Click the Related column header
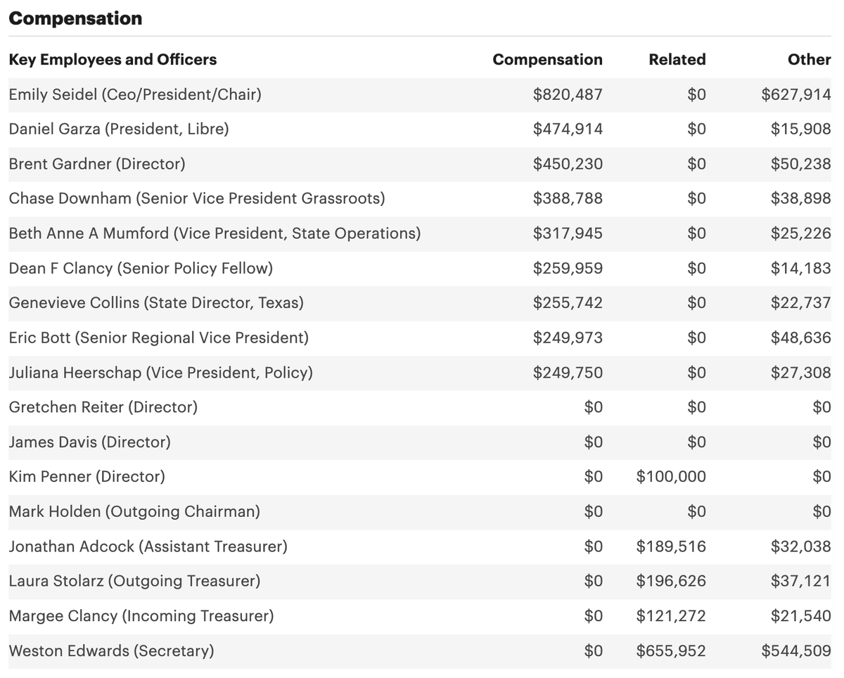Image resolution: width=844 pixels, height=678 pixels. [x=677, y=60]
